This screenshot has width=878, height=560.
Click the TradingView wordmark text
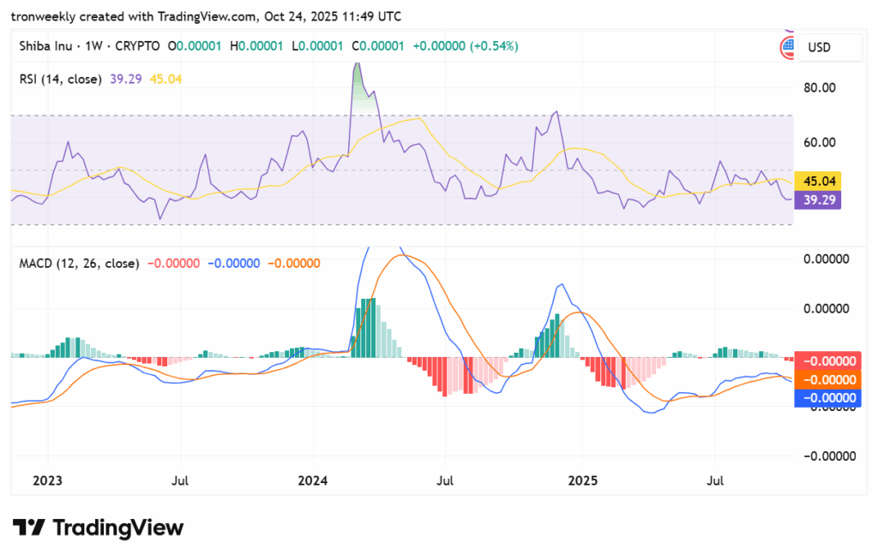(x=118, y=527)
